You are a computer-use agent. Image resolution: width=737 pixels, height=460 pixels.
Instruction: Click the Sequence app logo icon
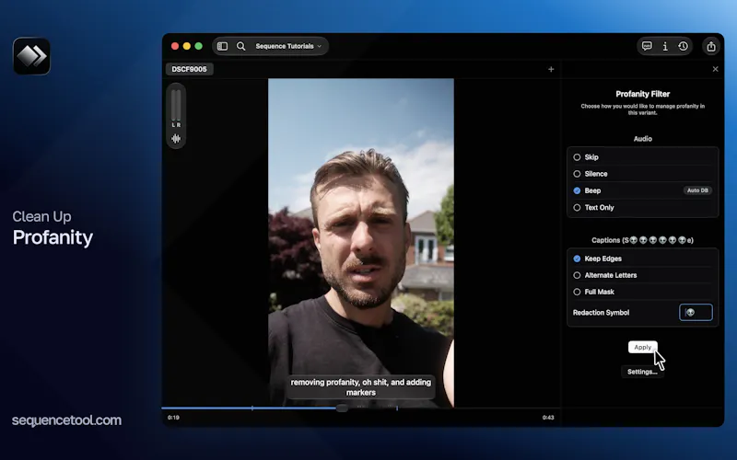(31, 56)
